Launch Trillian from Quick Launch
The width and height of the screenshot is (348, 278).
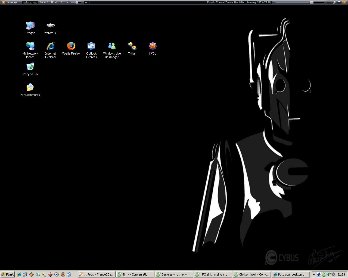[x=44, y=274]
